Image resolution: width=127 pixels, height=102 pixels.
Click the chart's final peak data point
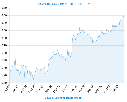point(124,13)
